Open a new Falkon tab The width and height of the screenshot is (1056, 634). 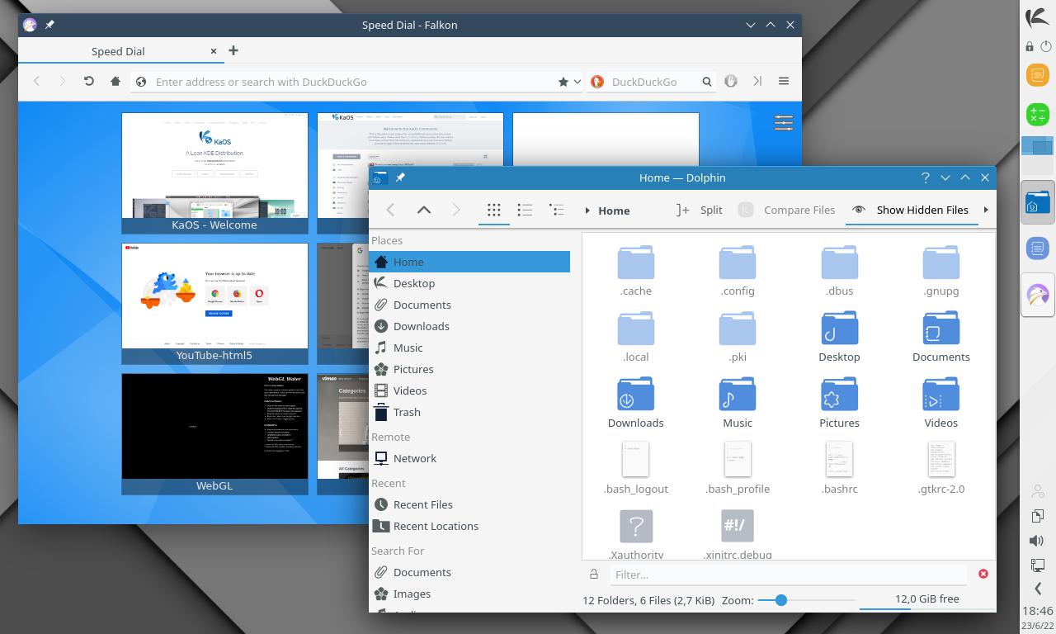[x=233, y=50]
